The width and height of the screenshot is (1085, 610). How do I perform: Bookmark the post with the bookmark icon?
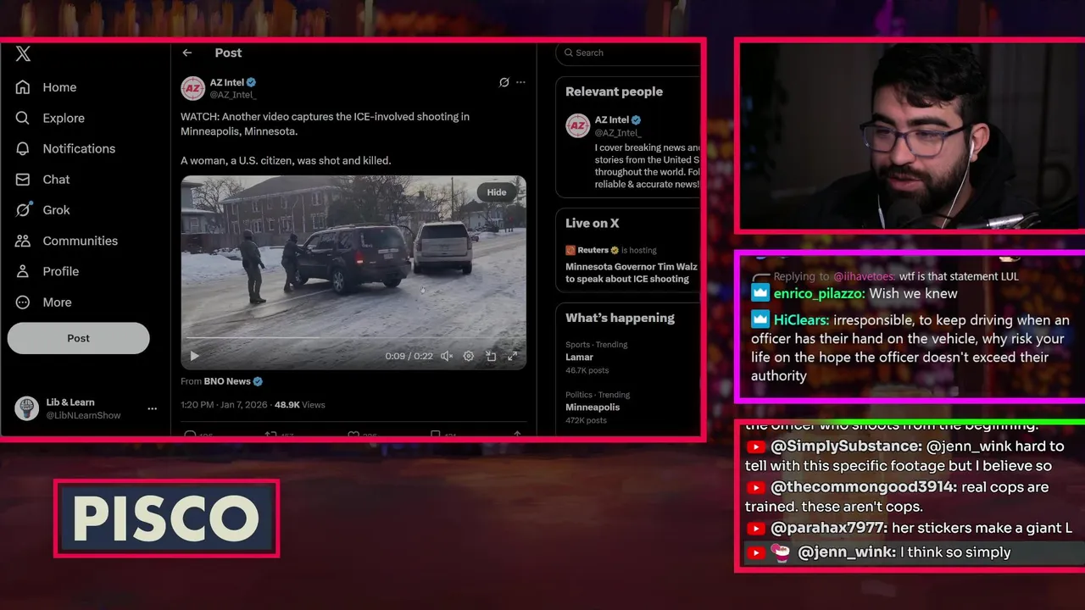click(x=435, y=435)
